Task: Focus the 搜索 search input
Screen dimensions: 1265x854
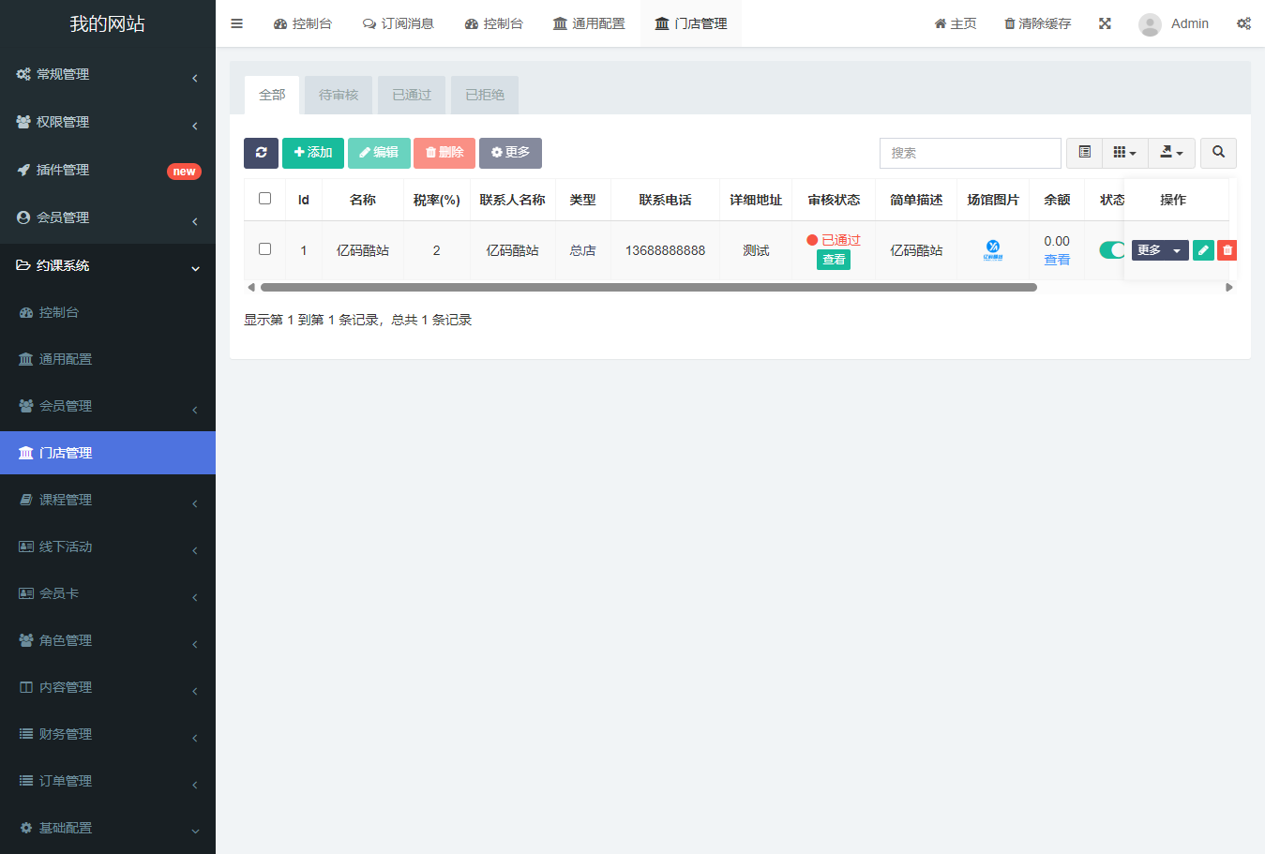Action: coord(971,153)
